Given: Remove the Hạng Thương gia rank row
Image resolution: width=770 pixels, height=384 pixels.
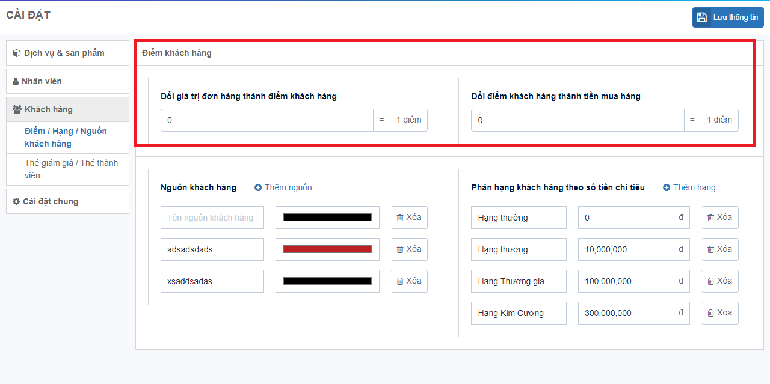Looking at the screenshot, I should point(719,281).
